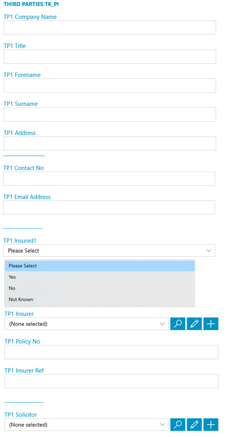Expand the TP1 Insured dropdown arrow
Image resolution: width=230 pixels, height=437 pixels.
point(209,251)
